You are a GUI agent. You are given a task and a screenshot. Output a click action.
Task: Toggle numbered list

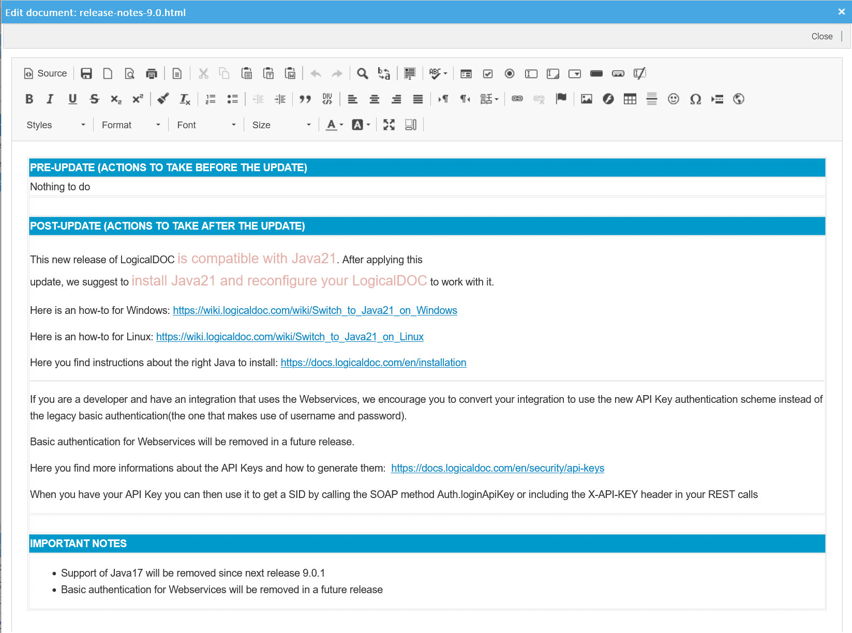211,99
